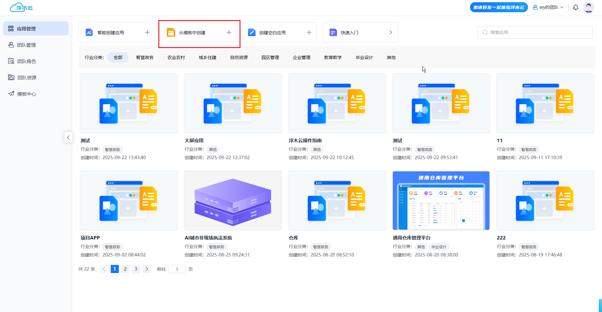Screen dimensions: 602x312
Task: Open 模板中心 from the sidebar
Action: point(26,94)
